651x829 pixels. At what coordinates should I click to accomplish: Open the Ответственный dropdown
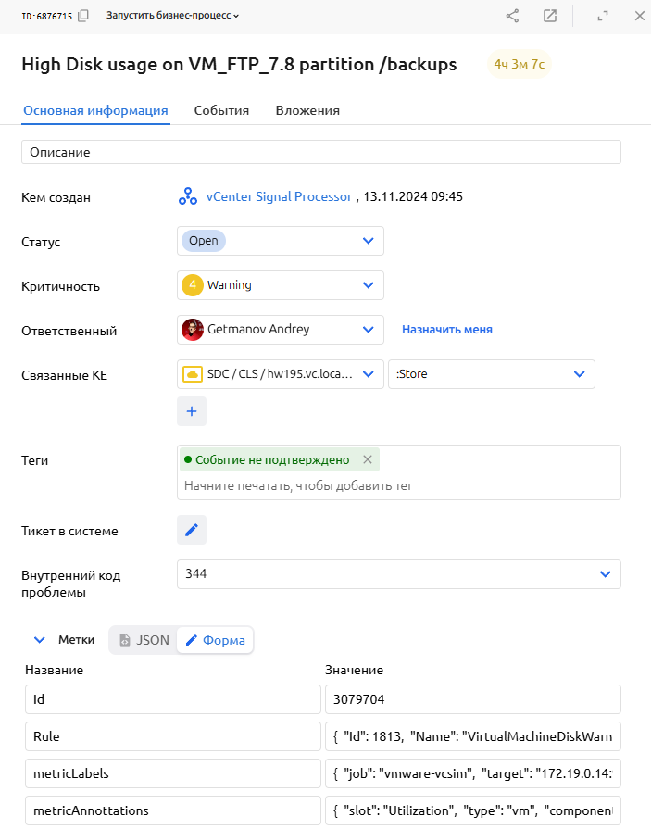(368, 330)
